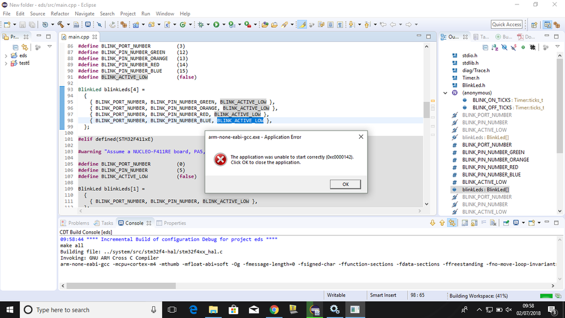
Task: Toggle Hide Fields in Outline view
Action: pyautogui.click(x=504, y=47)
